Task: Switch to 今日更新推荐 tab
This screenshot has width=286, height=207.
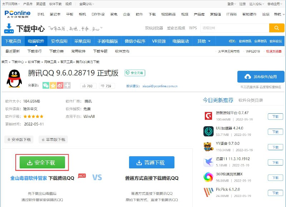Action: 218,100
